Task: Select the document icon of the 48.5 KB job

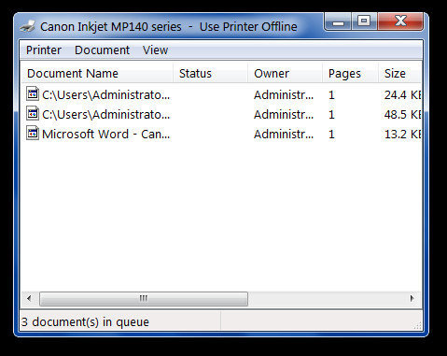Action: tap(33, 113)
